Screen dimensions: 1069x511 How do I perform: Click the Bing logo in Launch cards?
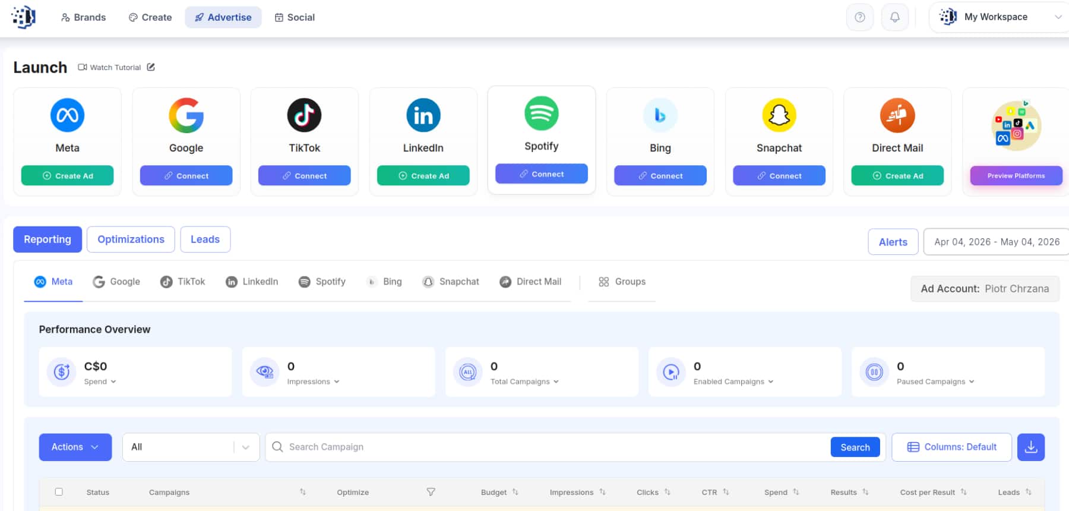tap(660, 115)
